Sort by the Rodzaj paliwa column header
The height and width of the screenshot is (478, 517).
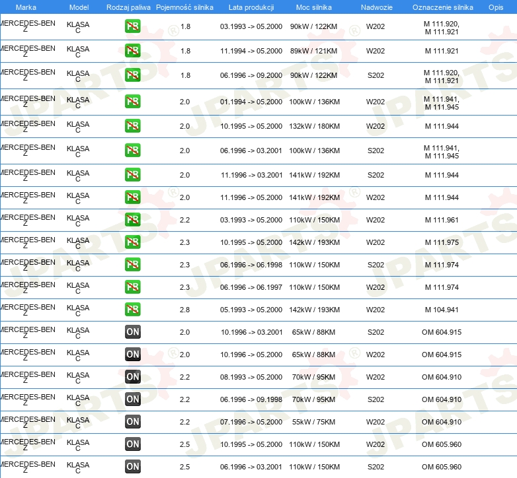(128, 7)
